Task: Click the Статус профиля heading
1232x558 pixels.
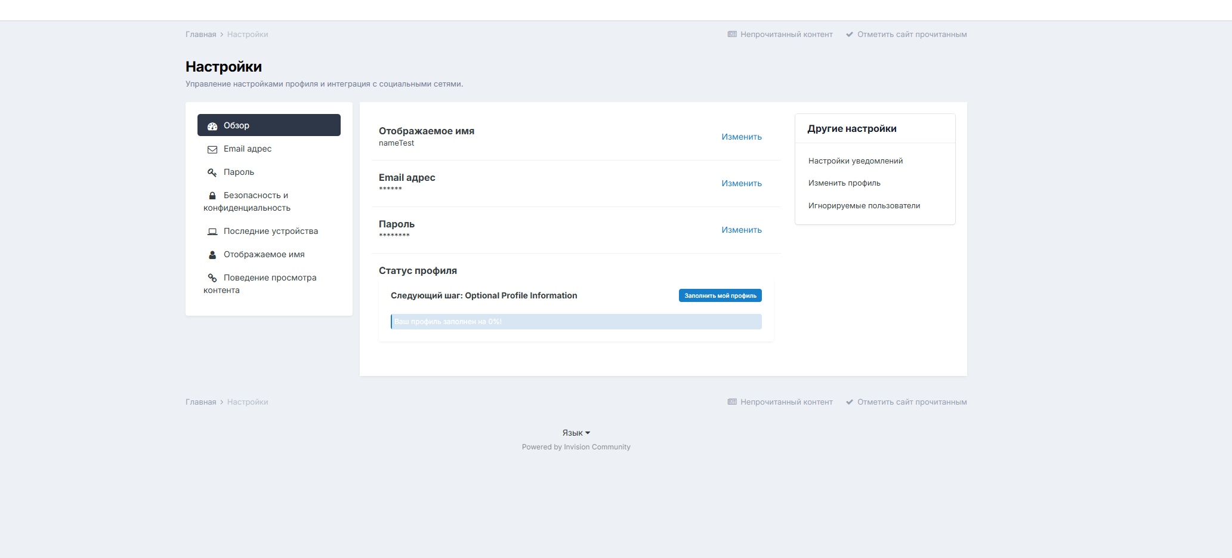Action: 418,271
